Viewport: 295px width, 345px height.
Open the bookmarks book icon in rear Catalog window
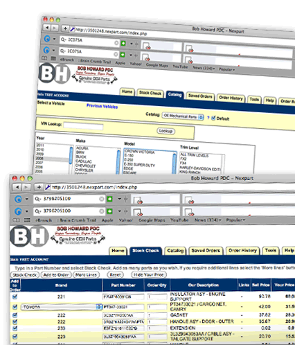point(44,58)
